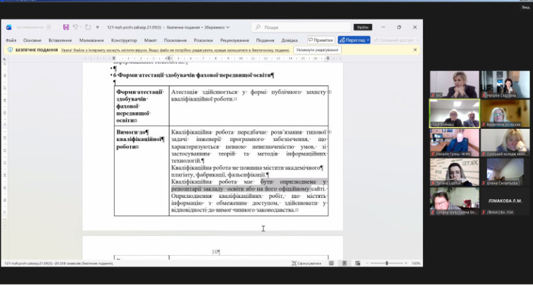
Task: Open the file name saved-status dropdown
Action: click(x=228, y=27)
